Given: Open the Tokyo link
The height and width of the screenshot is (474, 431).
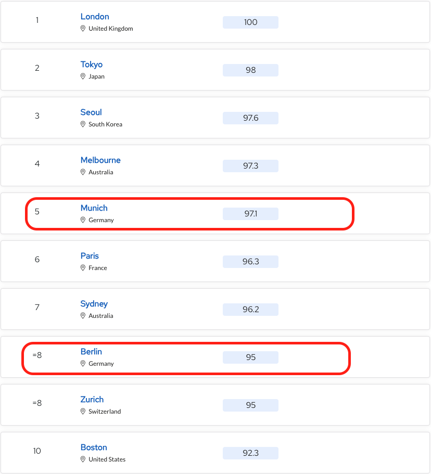Looking at the screenshot, I should pyautogui.click(x=92, y=65).
